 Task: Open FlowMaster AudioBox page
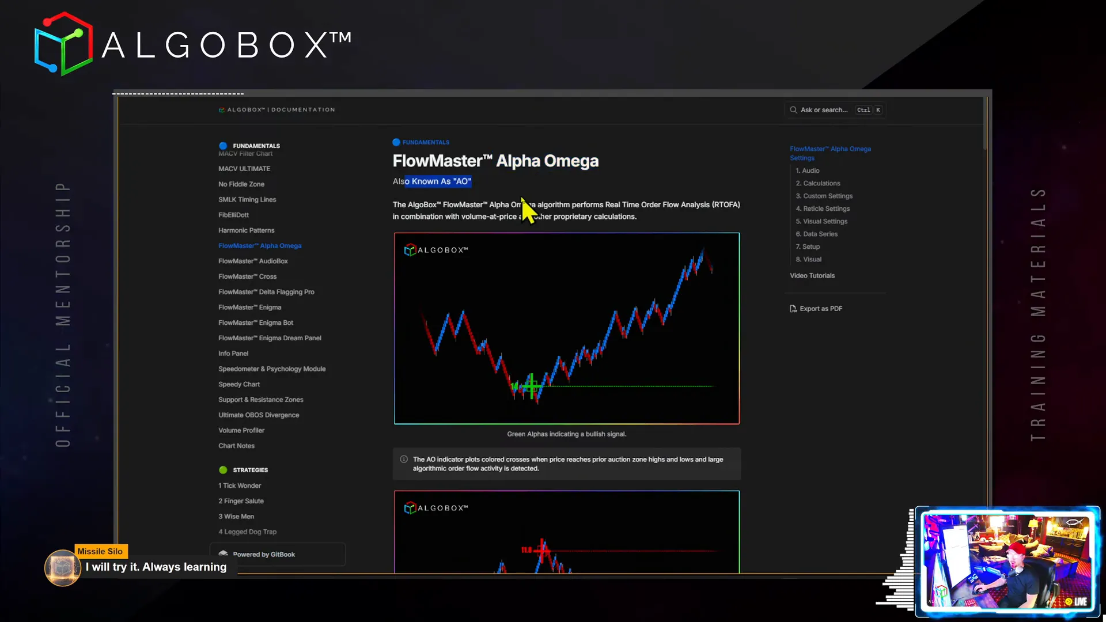(x=253, y=261)
